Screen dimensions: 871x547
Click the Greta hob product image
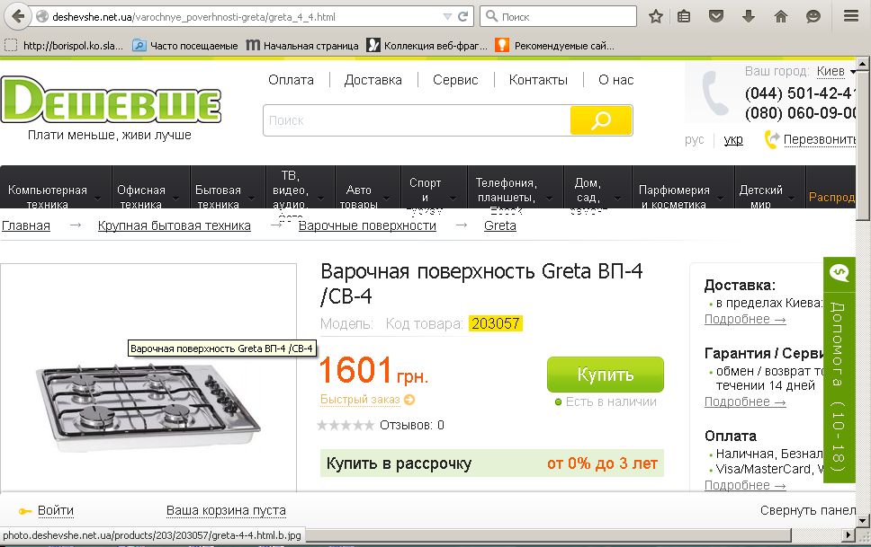coord(148,408)
